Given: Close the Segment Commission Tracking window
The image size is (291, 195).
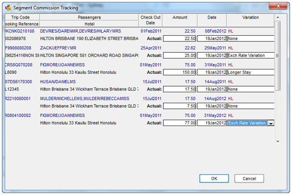Looking at the screenshot, I should pos(278,6).
